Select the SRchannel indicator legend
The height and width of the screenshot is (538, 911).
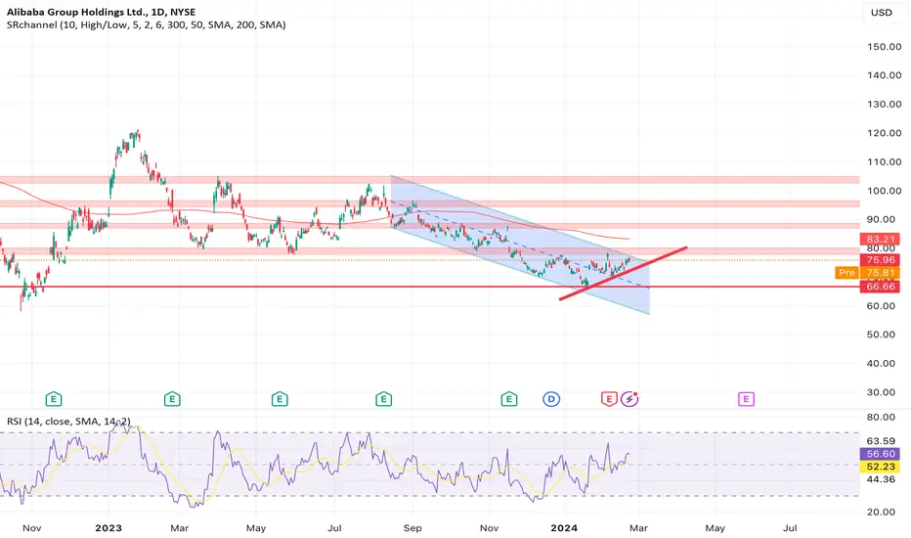point(147,25)
